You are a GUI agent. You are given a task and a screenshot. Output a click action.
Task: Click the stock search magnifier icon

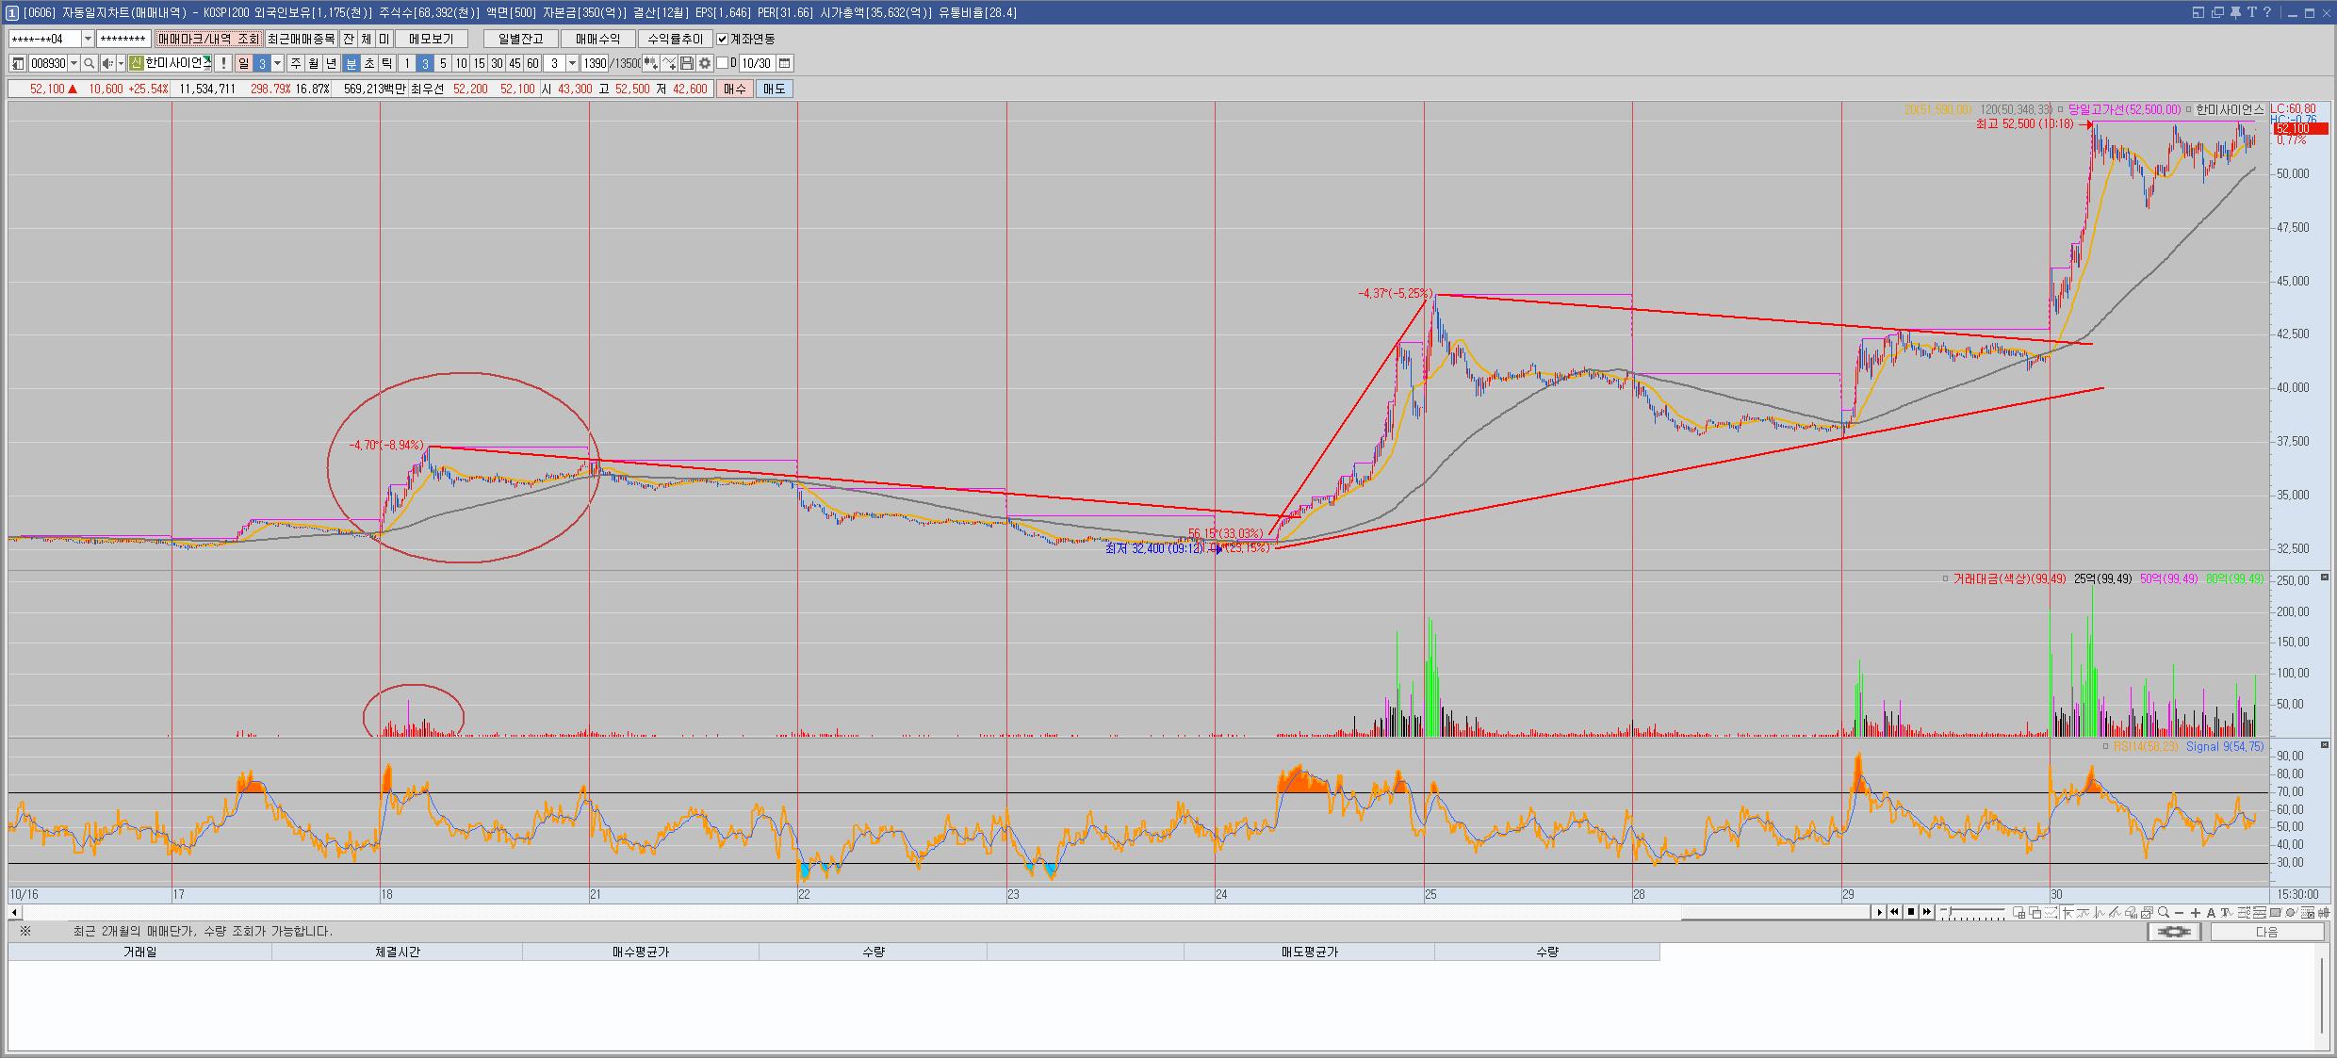pos(89,63)
